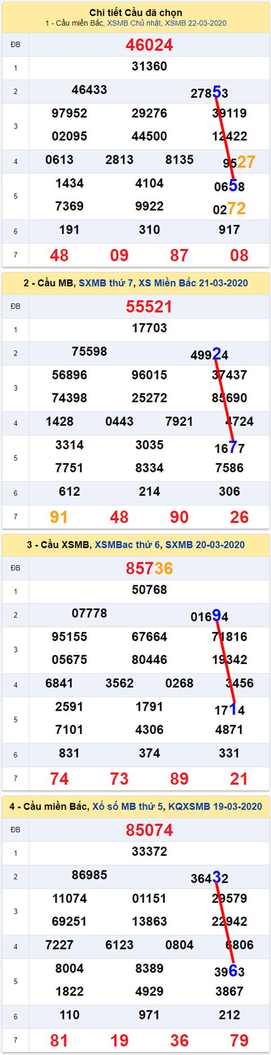
Task: Select special prize number 55521
Action: (149, 307)
